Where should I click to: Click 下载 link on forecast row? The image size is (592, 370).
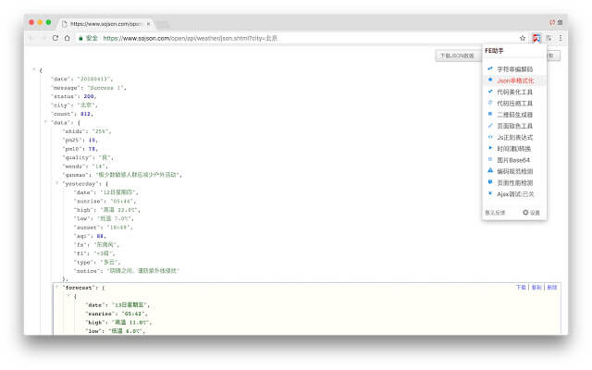pos(521,288)
